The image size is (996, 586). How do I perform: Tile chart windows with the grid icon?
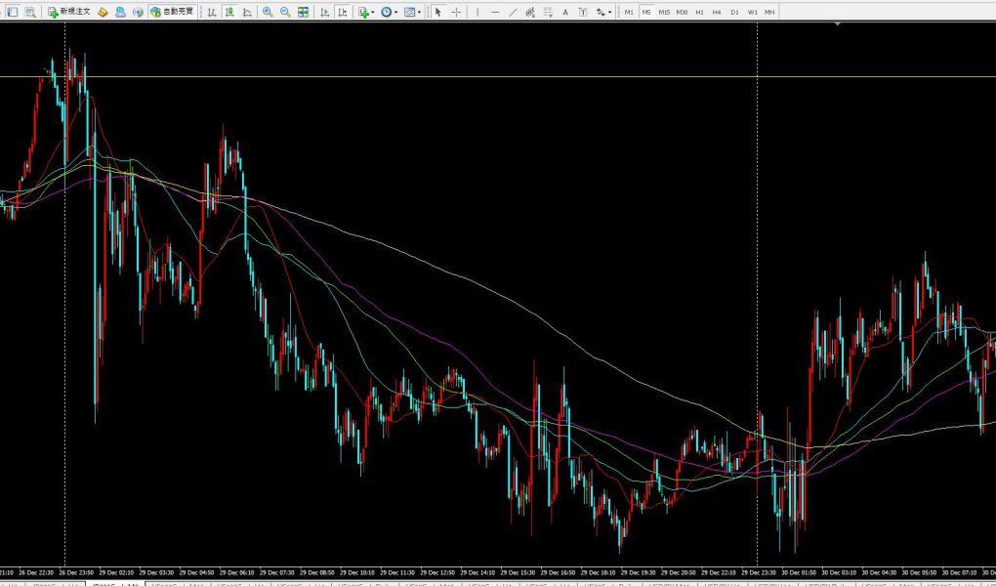point(304,12)
